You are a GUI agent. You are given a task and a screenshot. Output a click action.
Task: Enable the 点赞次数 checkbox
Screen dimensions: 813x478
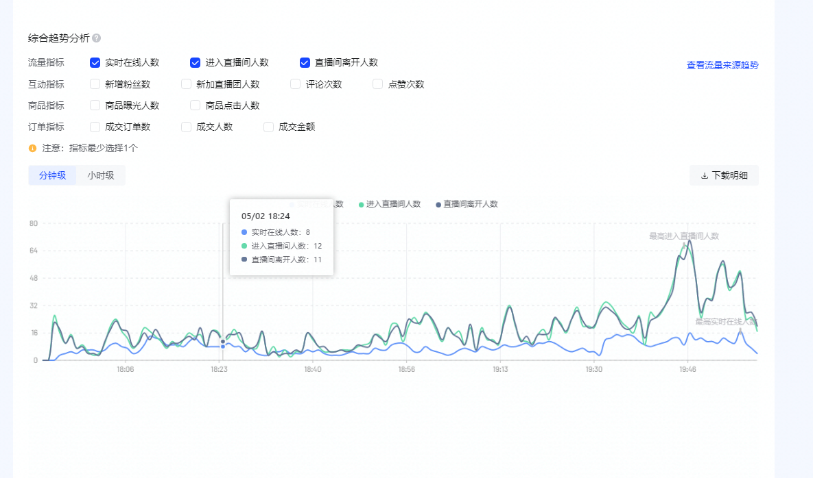click(377, 84)
